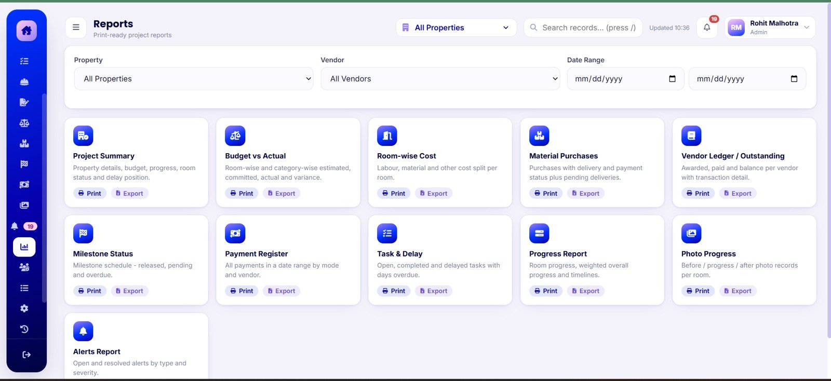Click the search magnifier icon
The image size is (831, 381).
533,28
